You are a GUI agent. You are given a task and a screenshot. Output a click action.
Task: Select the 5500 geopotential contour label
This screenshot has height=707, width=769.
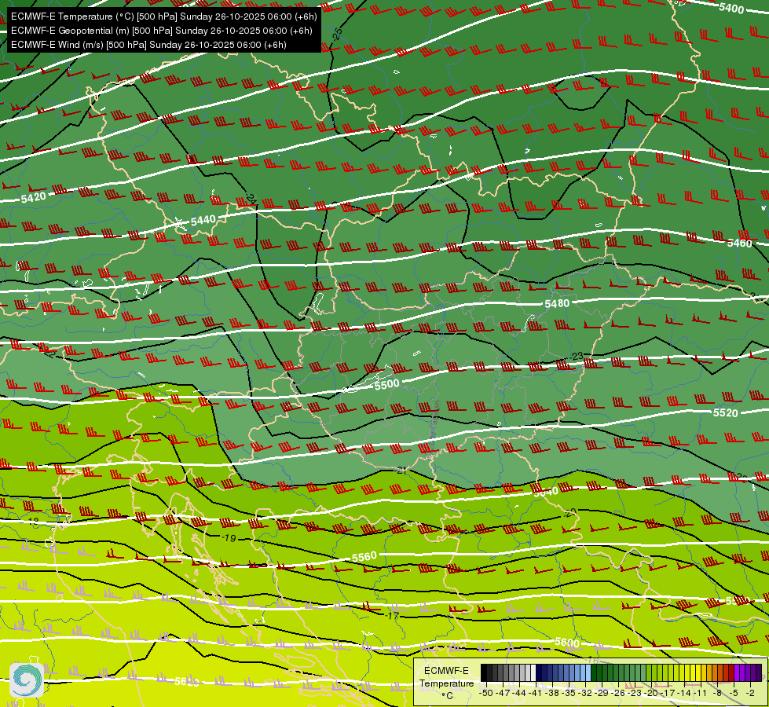click(x=387, y=384)
